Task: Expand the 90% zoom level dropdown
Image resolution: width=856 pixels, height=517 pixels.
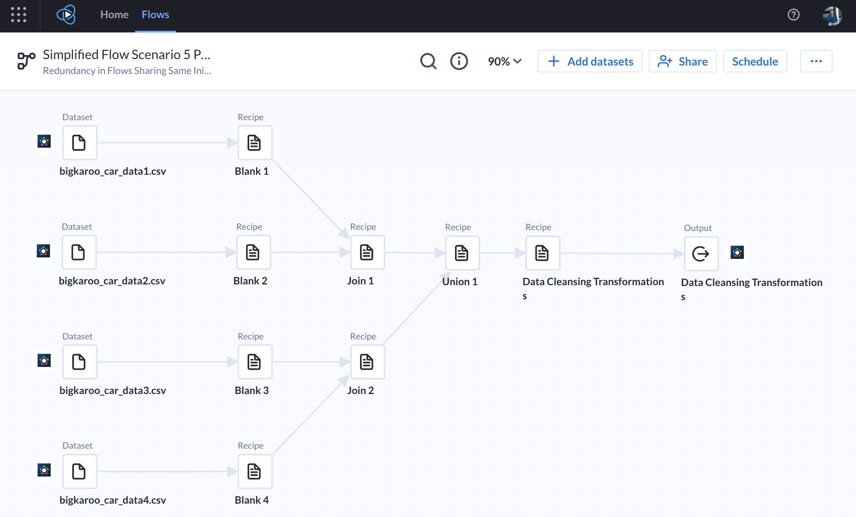Action: tap(504, 61)
